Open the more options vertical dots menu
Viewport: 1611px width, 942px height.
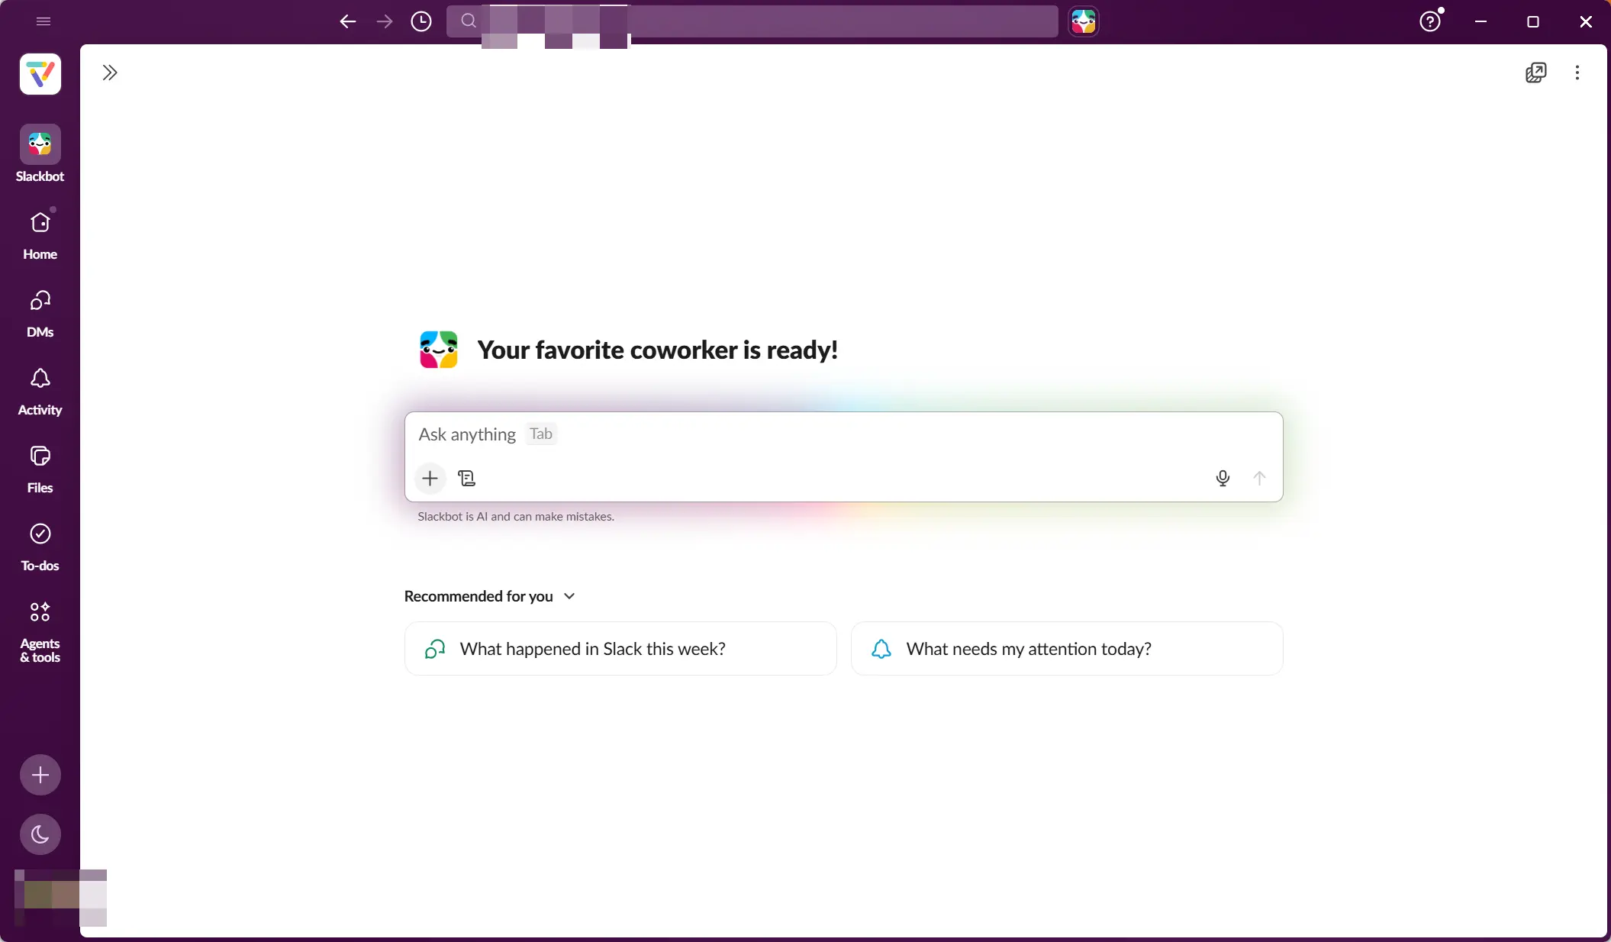(1577, 73)
